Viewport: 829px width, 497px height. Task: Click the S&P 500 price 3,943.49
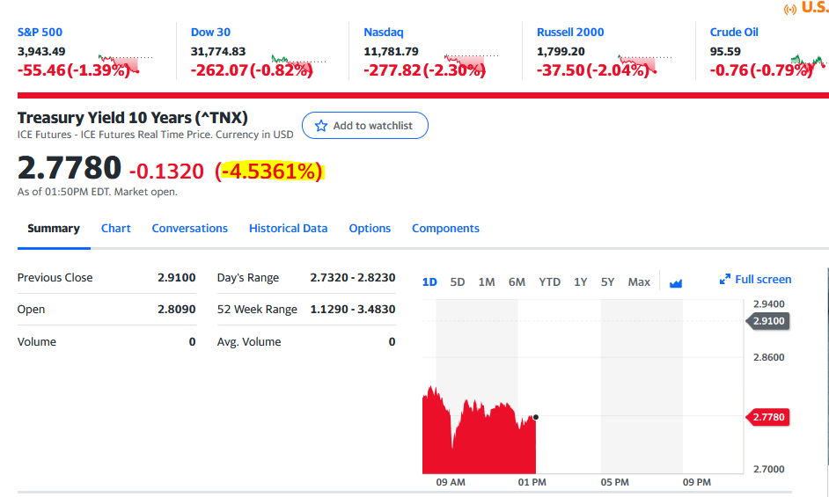41,51
